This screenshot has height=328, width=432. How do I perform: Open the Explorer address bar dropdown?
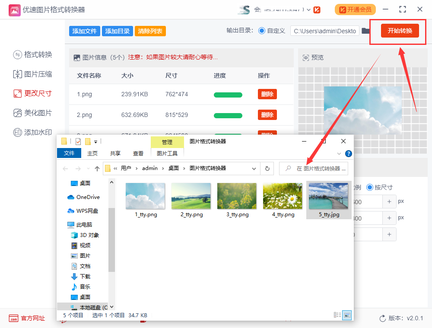[254, 168]
